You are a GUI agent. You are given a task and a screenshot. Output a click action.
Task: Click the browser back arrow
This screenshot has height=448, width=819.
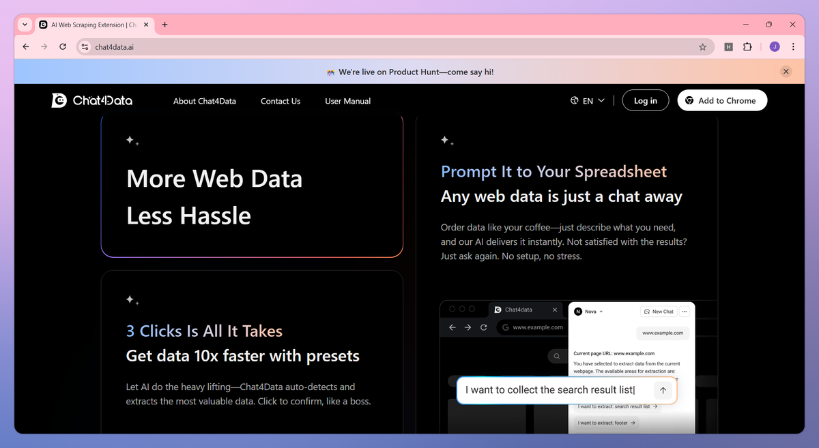coord(26,47)
